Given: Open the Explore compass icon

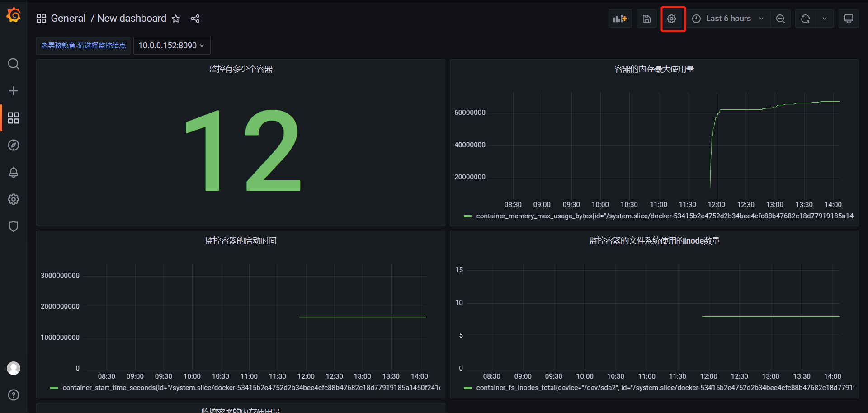Looking at the screenshot, I should [x=14, y=145].
